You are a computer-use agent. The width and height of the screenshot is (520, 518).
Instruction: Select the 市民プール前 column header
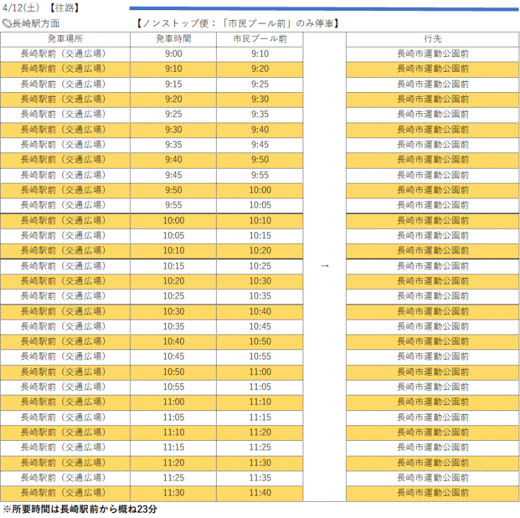[259, 39]
